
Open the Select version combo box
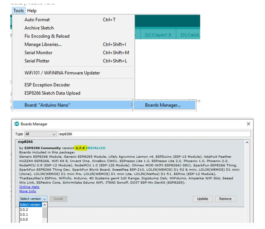coord(33,199)
